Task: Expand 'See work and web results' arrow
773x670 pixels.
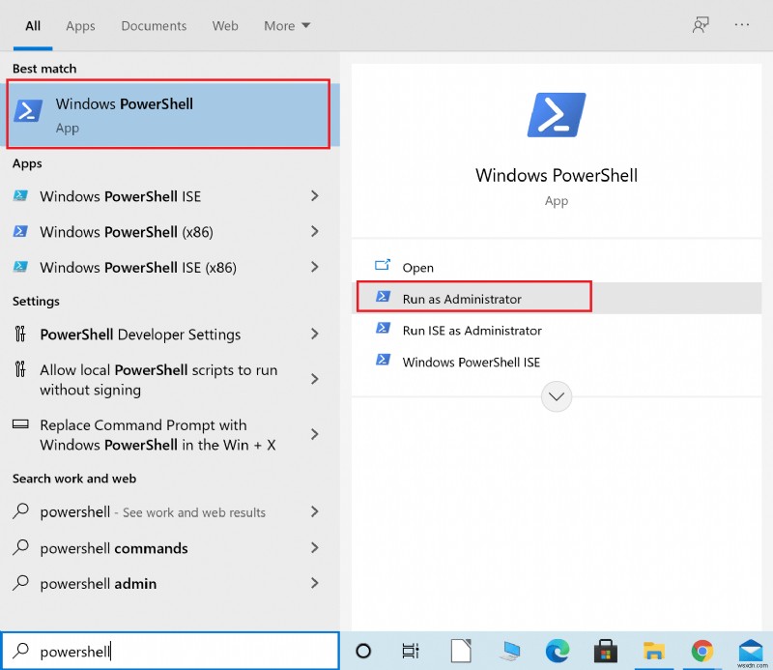Action: coord(315,511)
